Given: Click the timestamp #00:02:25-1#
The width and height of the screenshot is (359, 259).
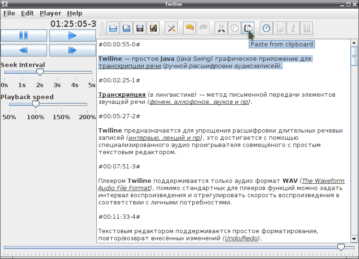Looking at the screenshot, I should (119, 80).
